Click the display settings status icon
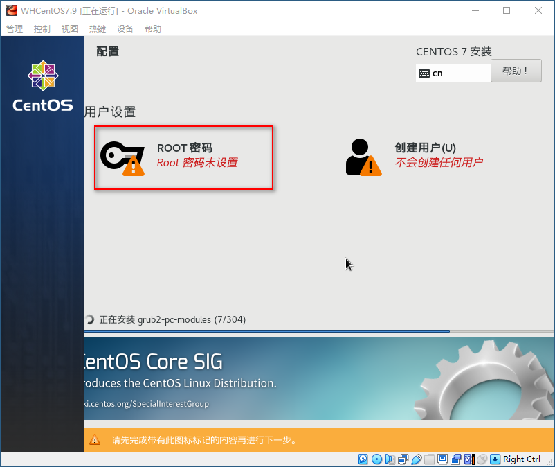The height and width of the screenshot is (467, 555). point(442,459)
